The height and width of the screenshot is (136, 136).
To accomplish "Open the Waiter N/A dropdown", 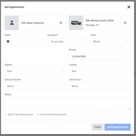I will click(35, 71).
